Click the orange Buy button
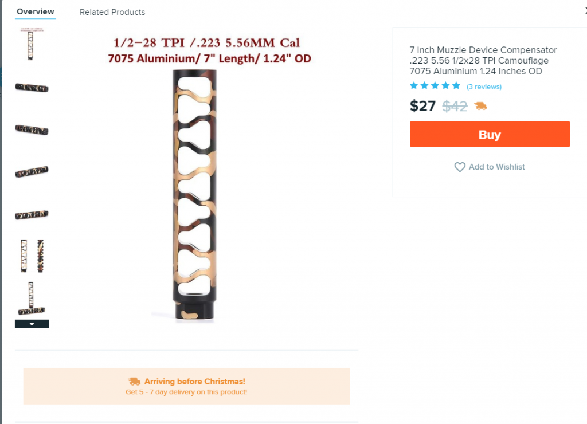 pyautogui.click(x=490, y=134)
